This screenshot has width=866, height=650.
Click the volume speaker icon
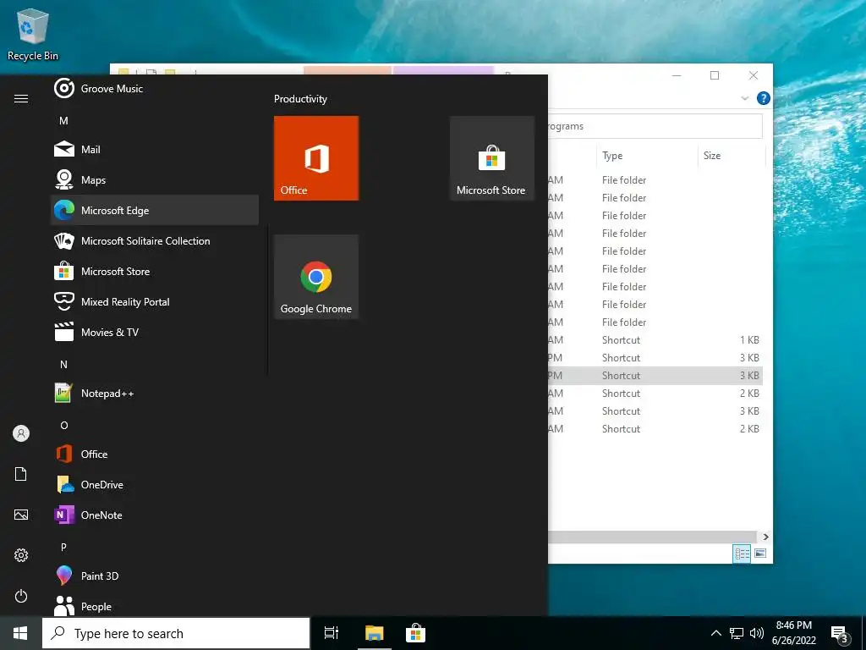pos(757,633)
